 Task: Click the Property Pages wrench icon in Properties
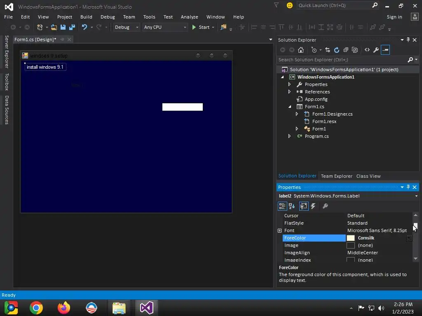click(x=326, y=206)
